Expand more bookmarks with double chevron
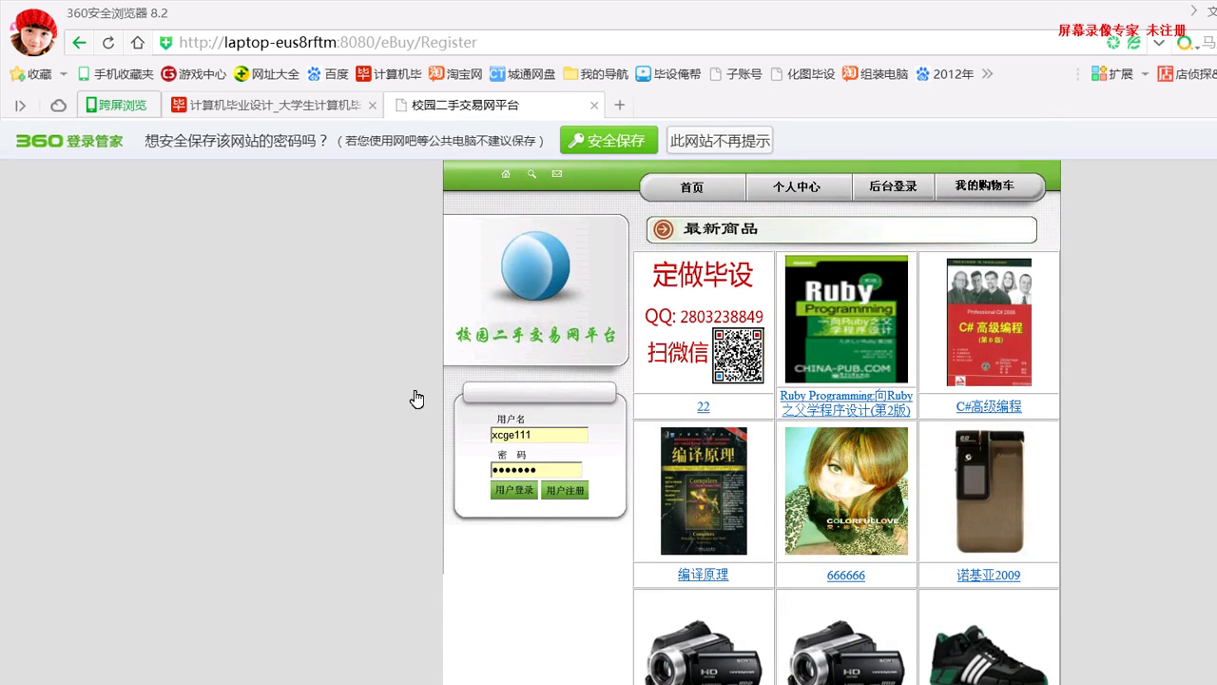The width and height of the screenshot is (1217, 685). (987, 74)
